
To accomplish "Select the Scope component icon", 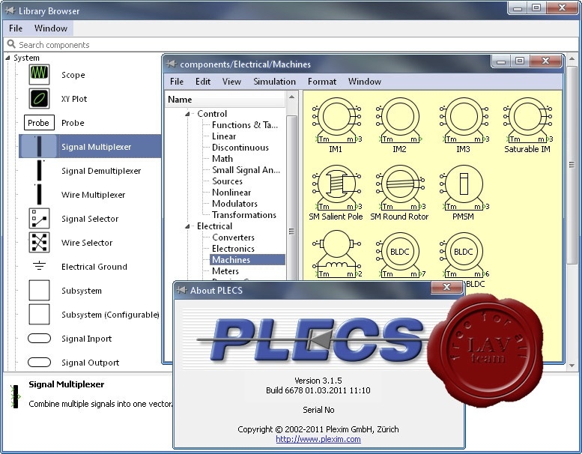I will (x=39, y=74).
